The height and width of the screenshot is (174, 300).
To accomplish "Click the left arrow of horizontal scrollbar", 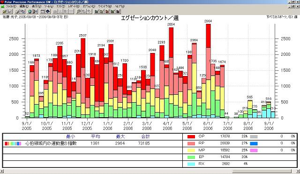I will coord(2,171).
